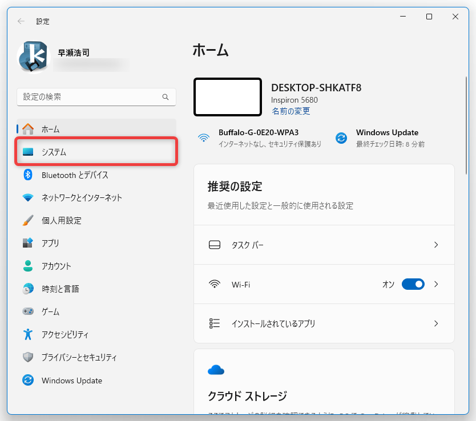Expand タスク バー row chevron

[436, 245]
